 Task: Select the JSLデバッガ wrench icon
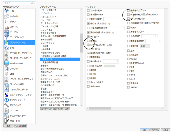pos(7,105)
